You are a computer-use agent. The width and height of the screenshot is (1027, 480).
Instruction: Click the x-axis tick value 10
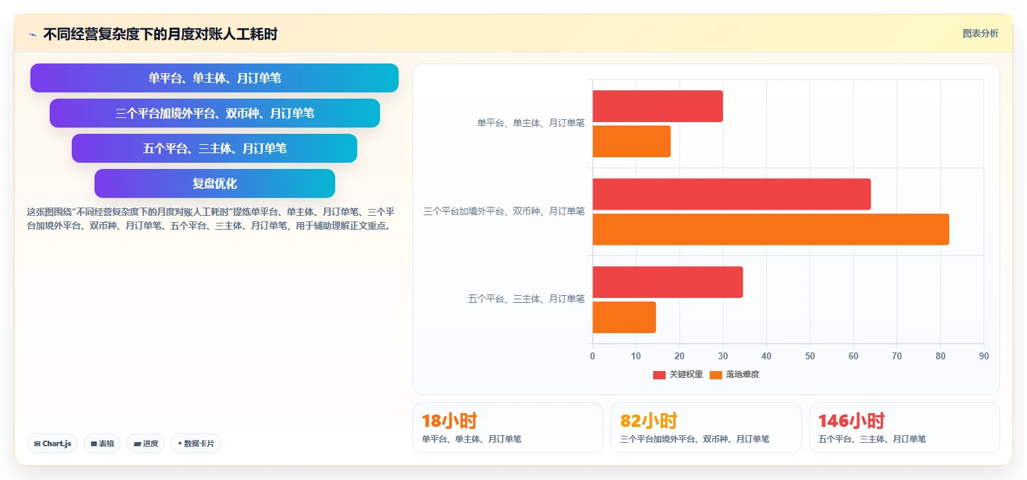pos(636,356)
